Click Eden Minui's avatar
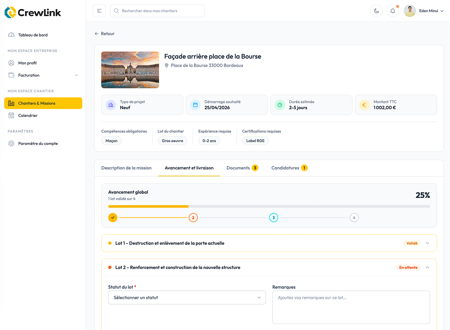450x330 pixels. point(409,11)
